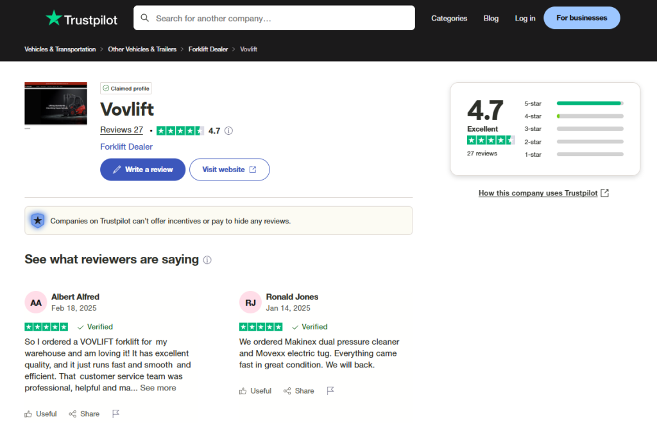Share Albert Alfred's review
657x429 pixels.
tap(84, 414)
